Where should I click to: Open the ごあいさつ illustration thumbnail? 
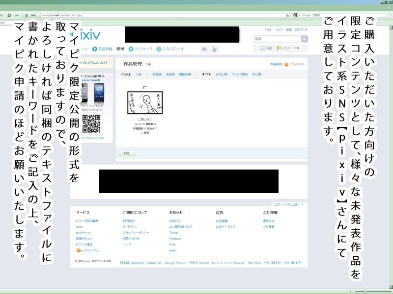coord(145,102)
